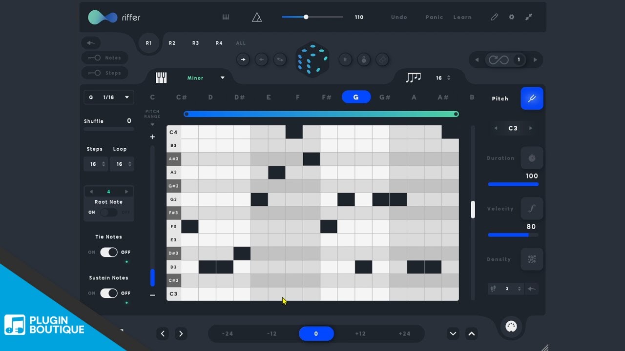The width and height of the screenshot is (625, 351).
Task: Toggle the lock riff icon
Action: point(363,59)
